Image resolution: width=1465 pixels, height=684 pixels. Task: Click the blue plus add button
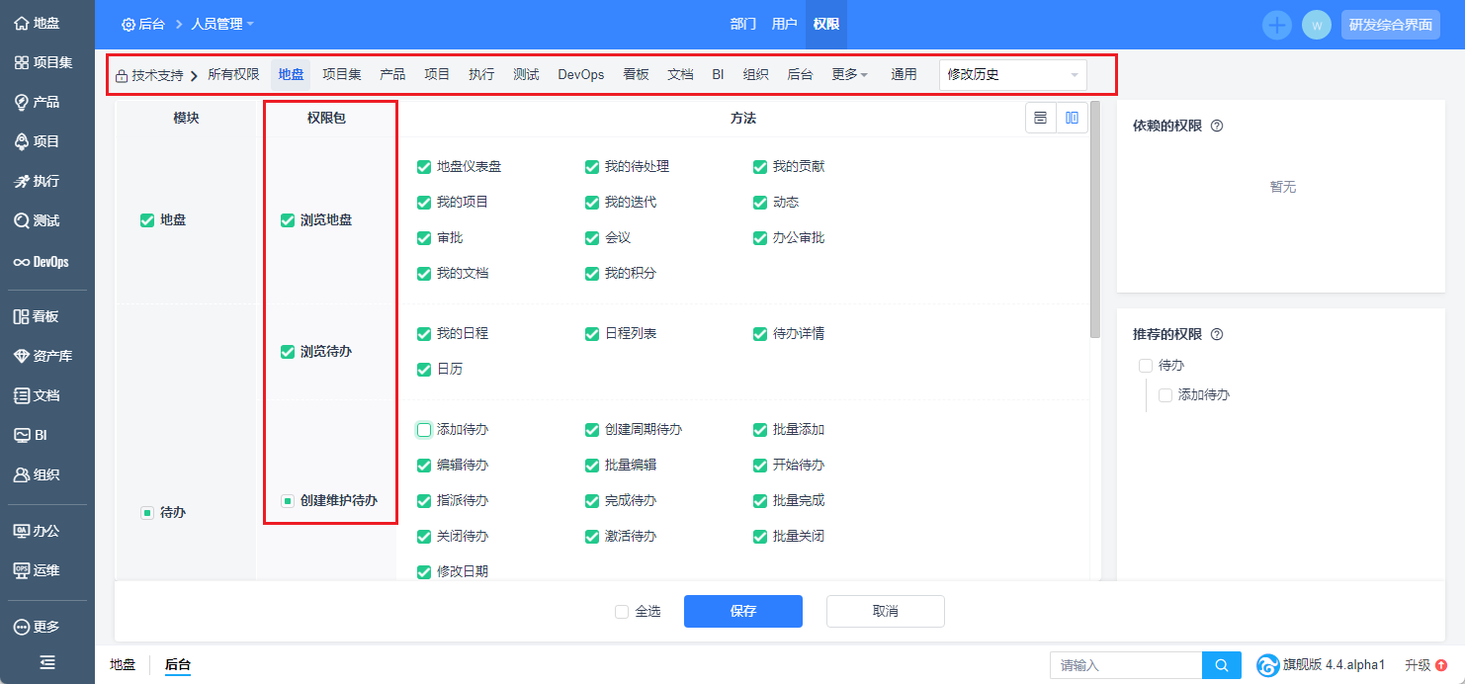(1277, 25)
